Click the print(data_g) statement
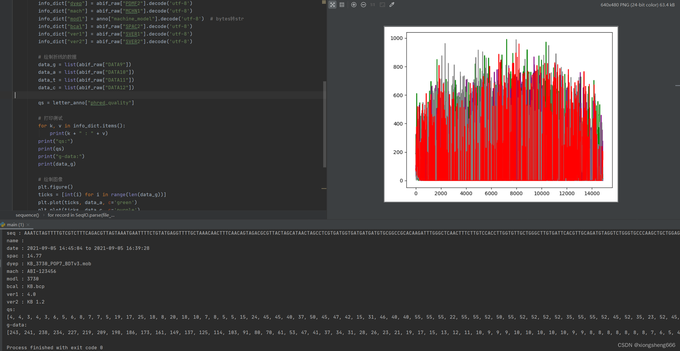Viewport: 680px width, 351px height. point(57,164)
